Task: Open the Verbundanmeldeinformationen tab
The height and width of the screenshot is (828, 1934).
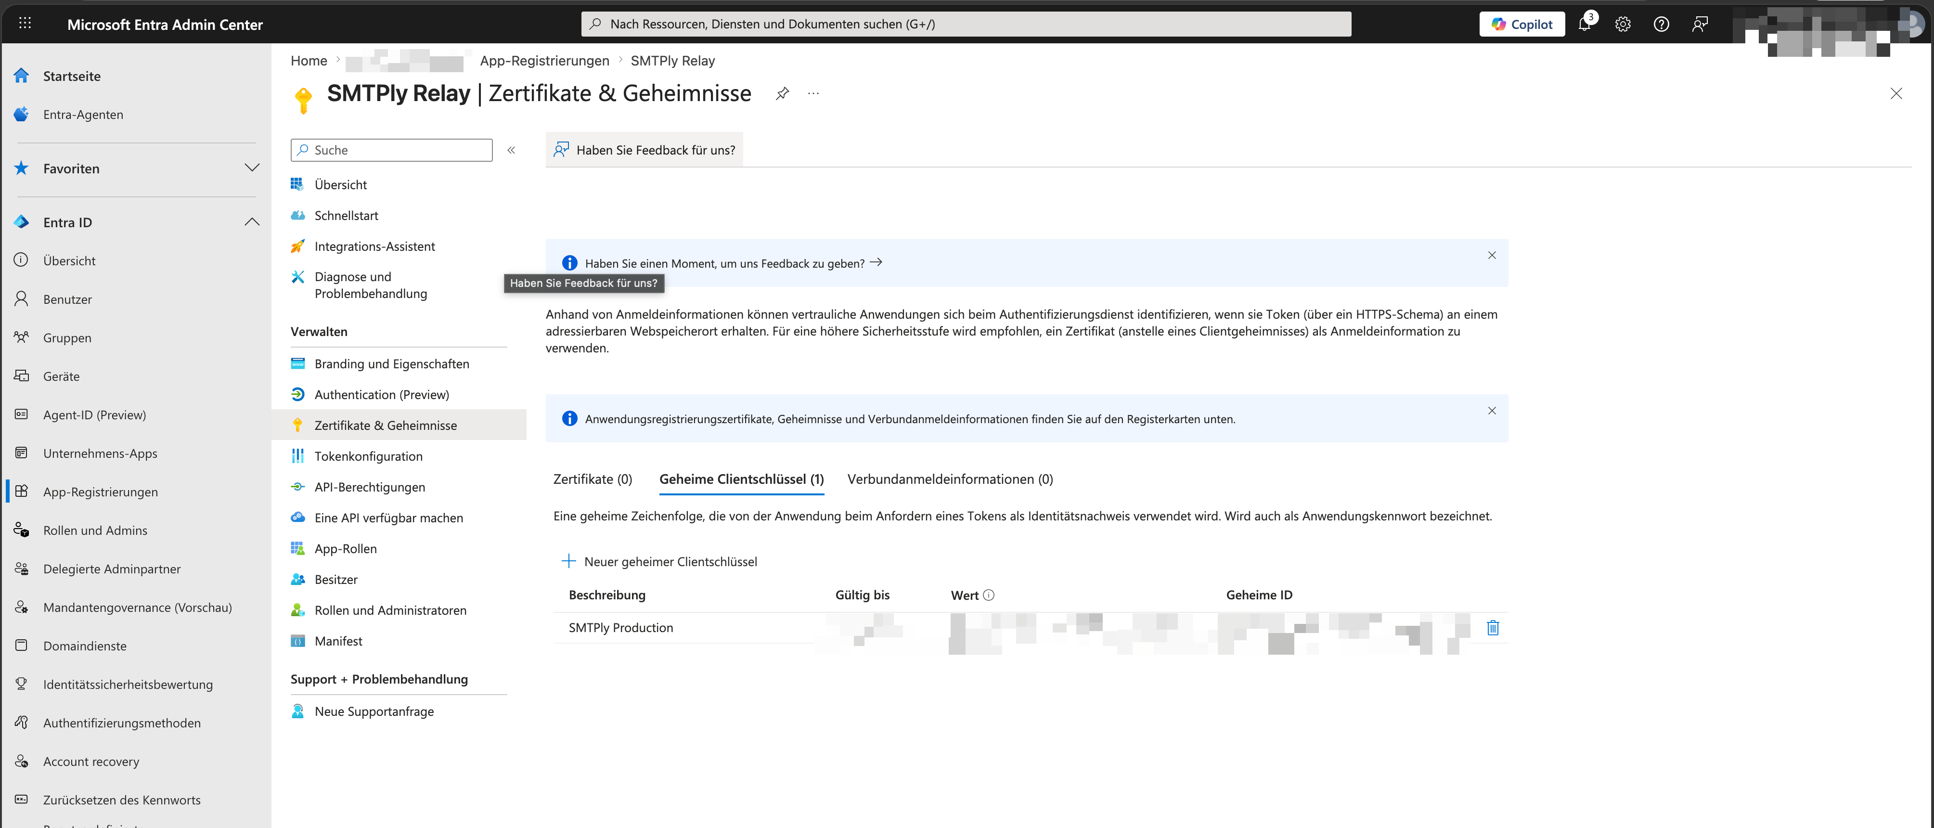Action: coord(951,479)
